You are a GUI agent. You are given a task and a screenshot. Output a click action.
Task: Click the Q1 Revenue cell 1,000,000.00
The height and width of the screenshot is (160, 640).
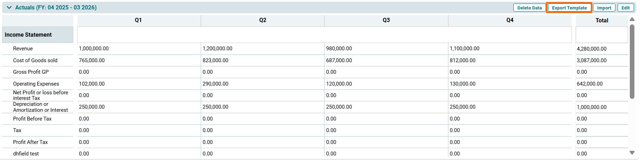tap(94, 49)
